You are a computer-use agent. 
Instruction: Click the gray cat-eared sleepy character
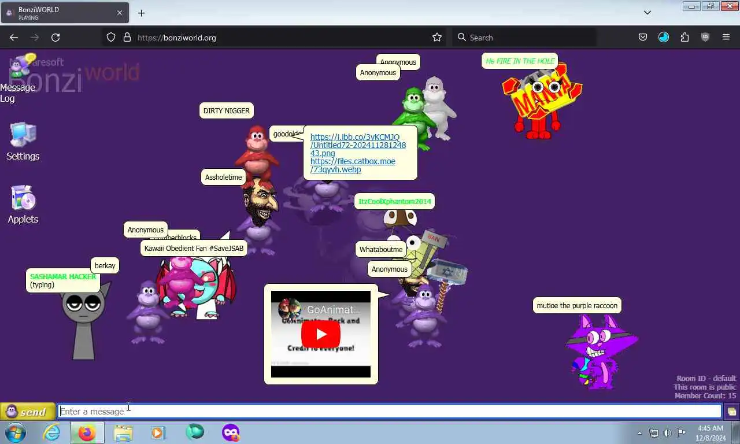[84, 321]
